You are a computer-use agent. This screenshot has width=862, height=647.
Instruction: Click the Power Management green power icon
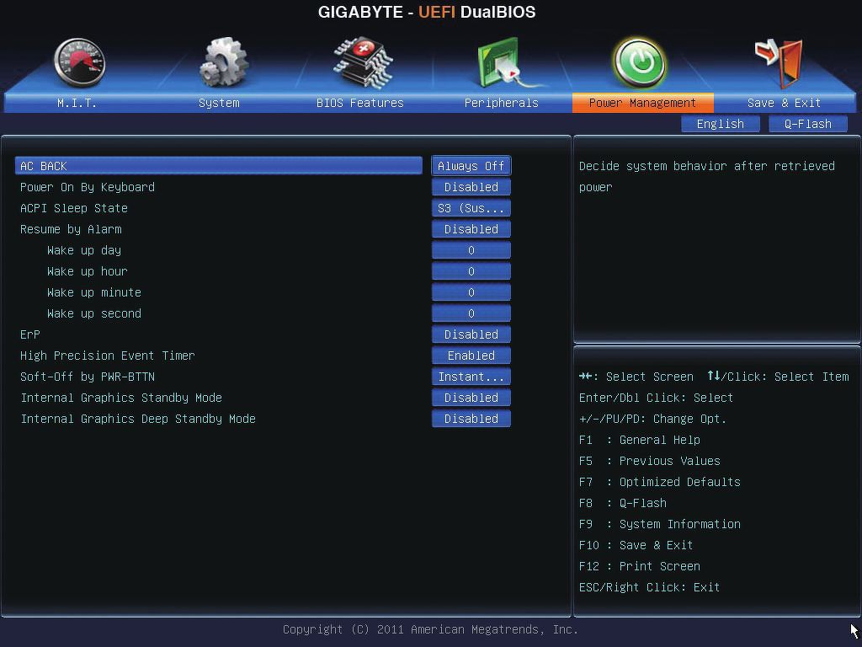click(640, 62)
